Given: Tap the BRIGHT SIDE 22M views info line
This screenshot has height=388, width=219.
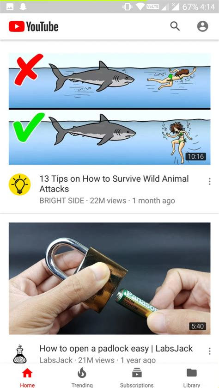Looking at the screenshot, I should pyautogui.click(x=107, y=200).
